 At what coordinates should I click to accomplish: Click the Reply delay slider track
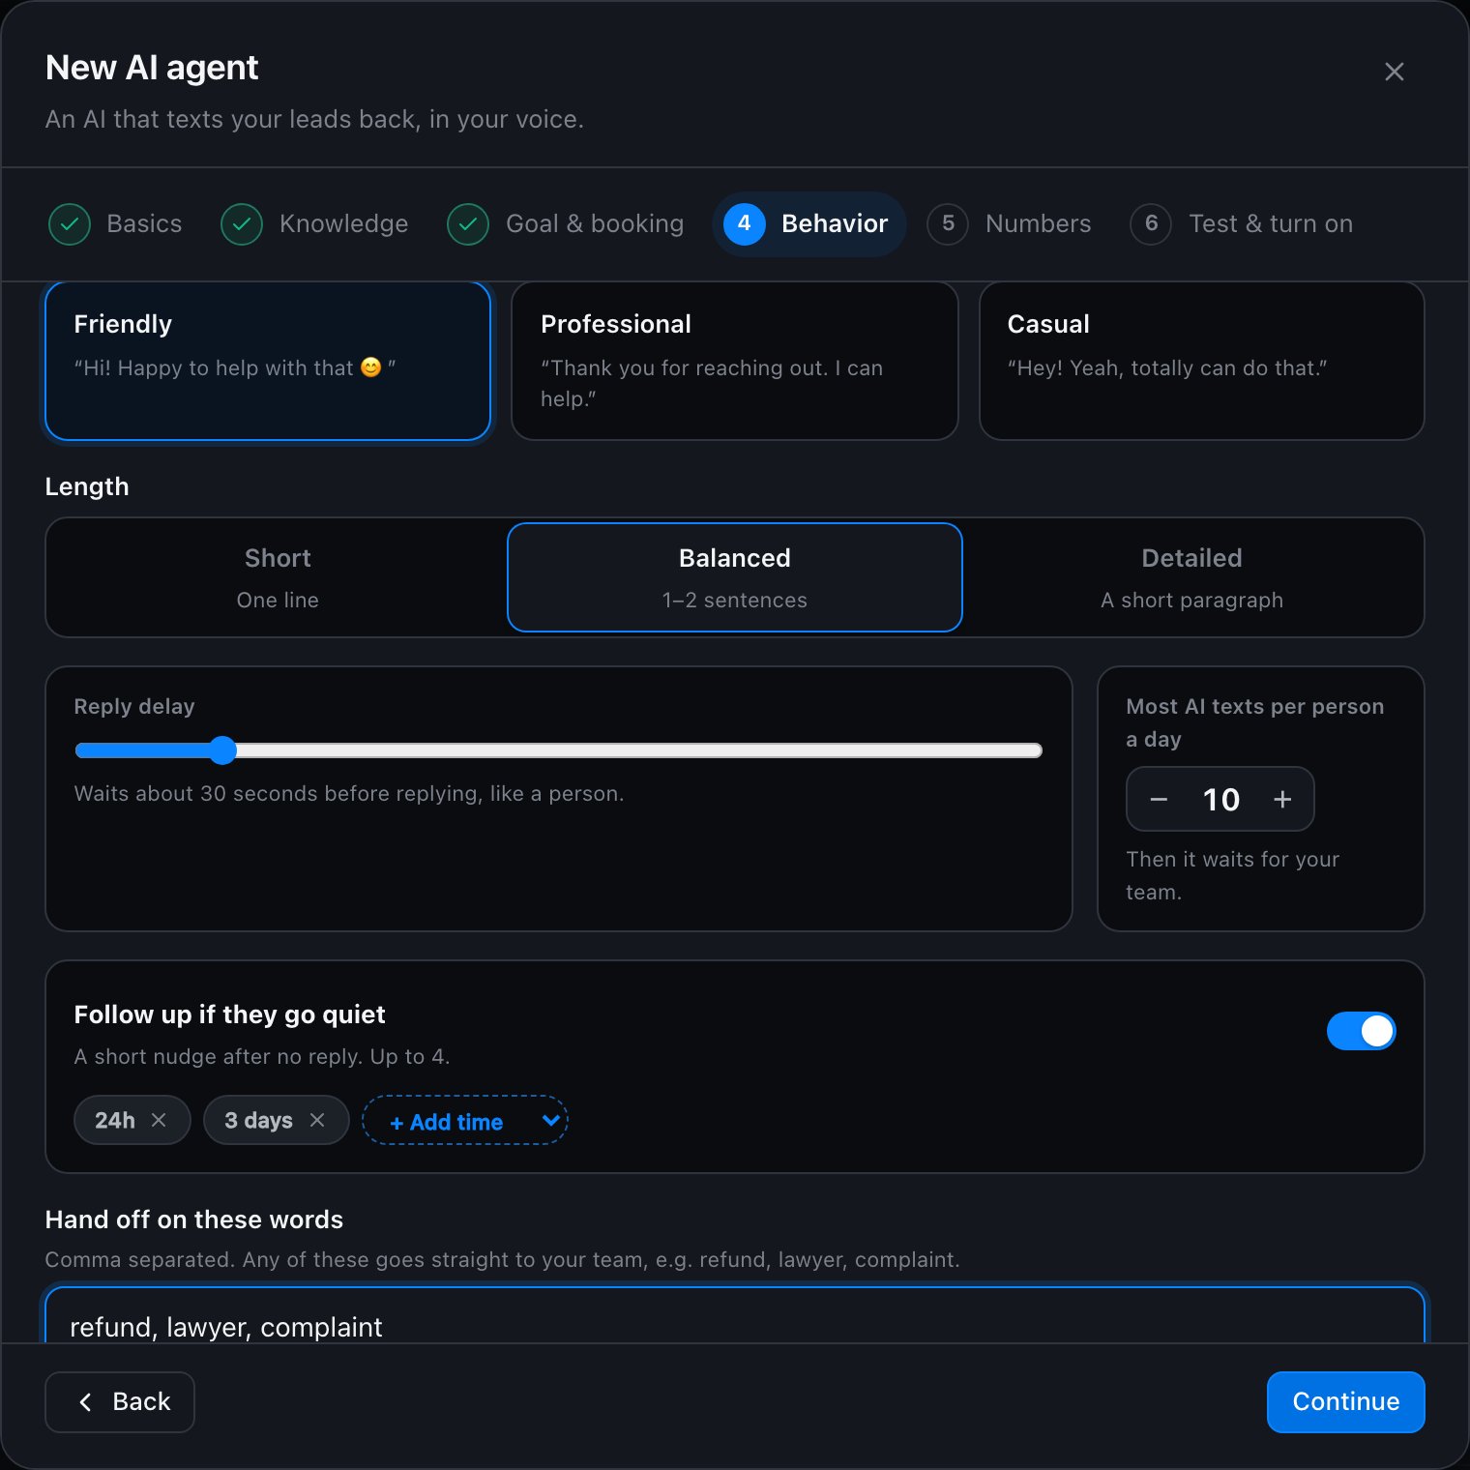(x=559, y=750)
